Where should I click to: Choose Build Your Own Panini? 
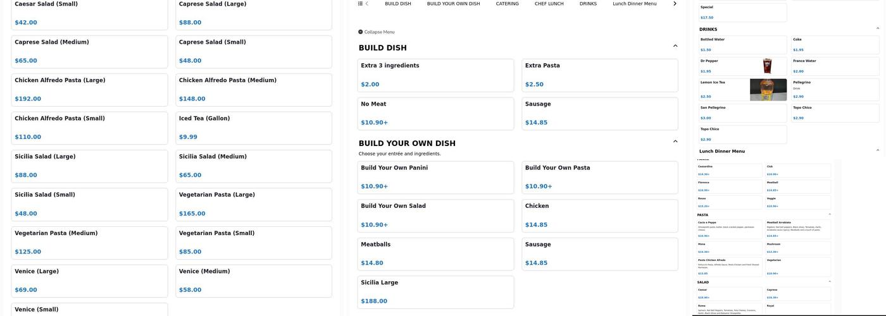[435, 177]
